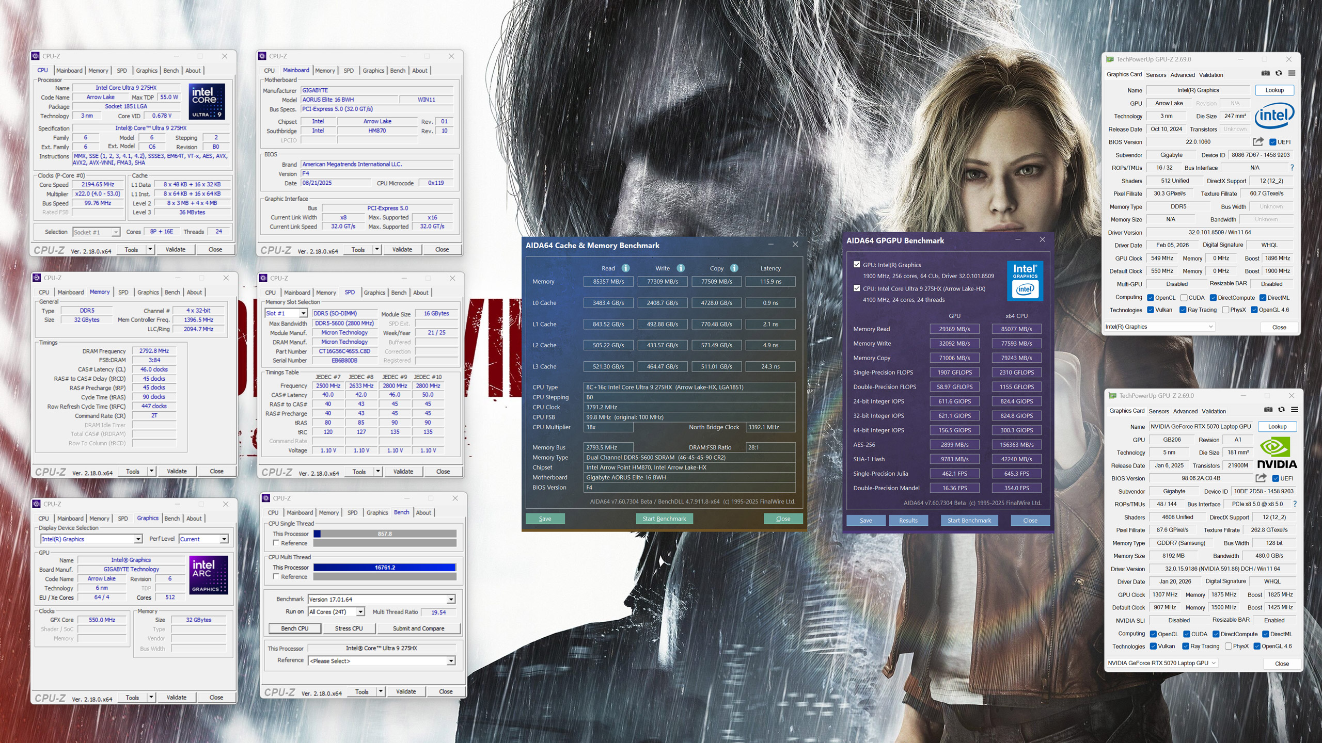Toggle CPU Single Thread Reference checkbox
This screenshot has height=743, width=1322.
276,543
